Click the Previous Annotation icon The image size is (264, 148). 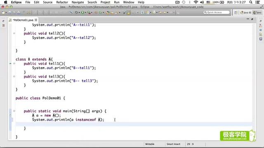(154, 12)
